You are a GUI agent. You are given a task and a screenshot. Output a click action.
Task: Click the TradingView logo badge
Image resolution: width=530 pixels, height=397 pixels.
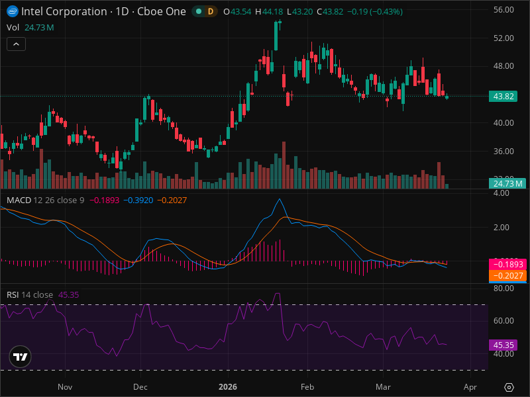pos(21,357)
